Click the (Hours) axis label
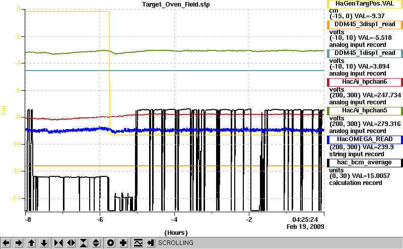Screen dimensions: 403x249 click(176, 233)
